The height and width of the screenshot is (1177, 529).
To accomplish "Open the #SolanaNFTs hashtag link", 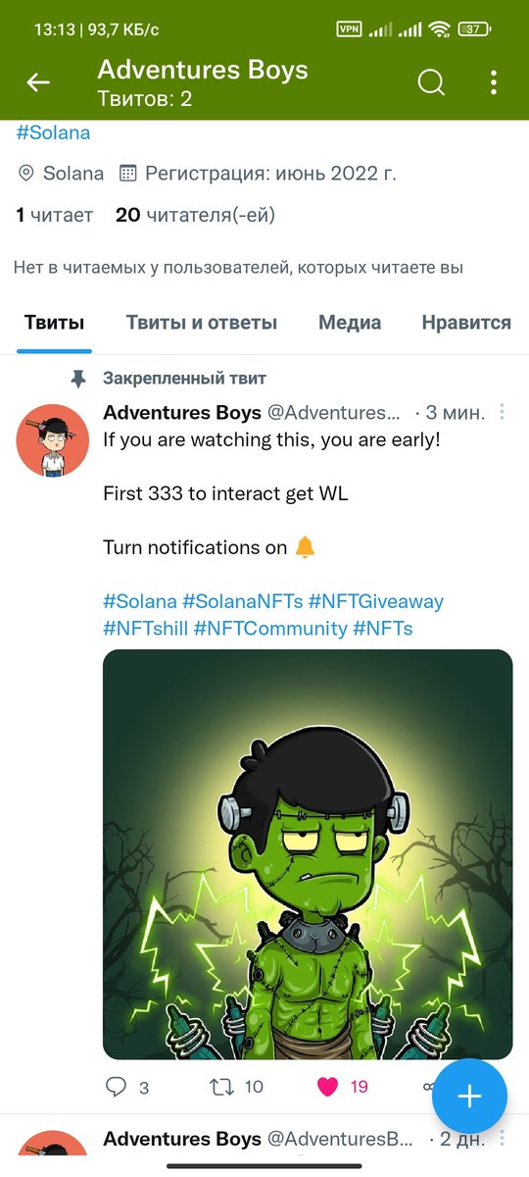I will tap(242, 601).
